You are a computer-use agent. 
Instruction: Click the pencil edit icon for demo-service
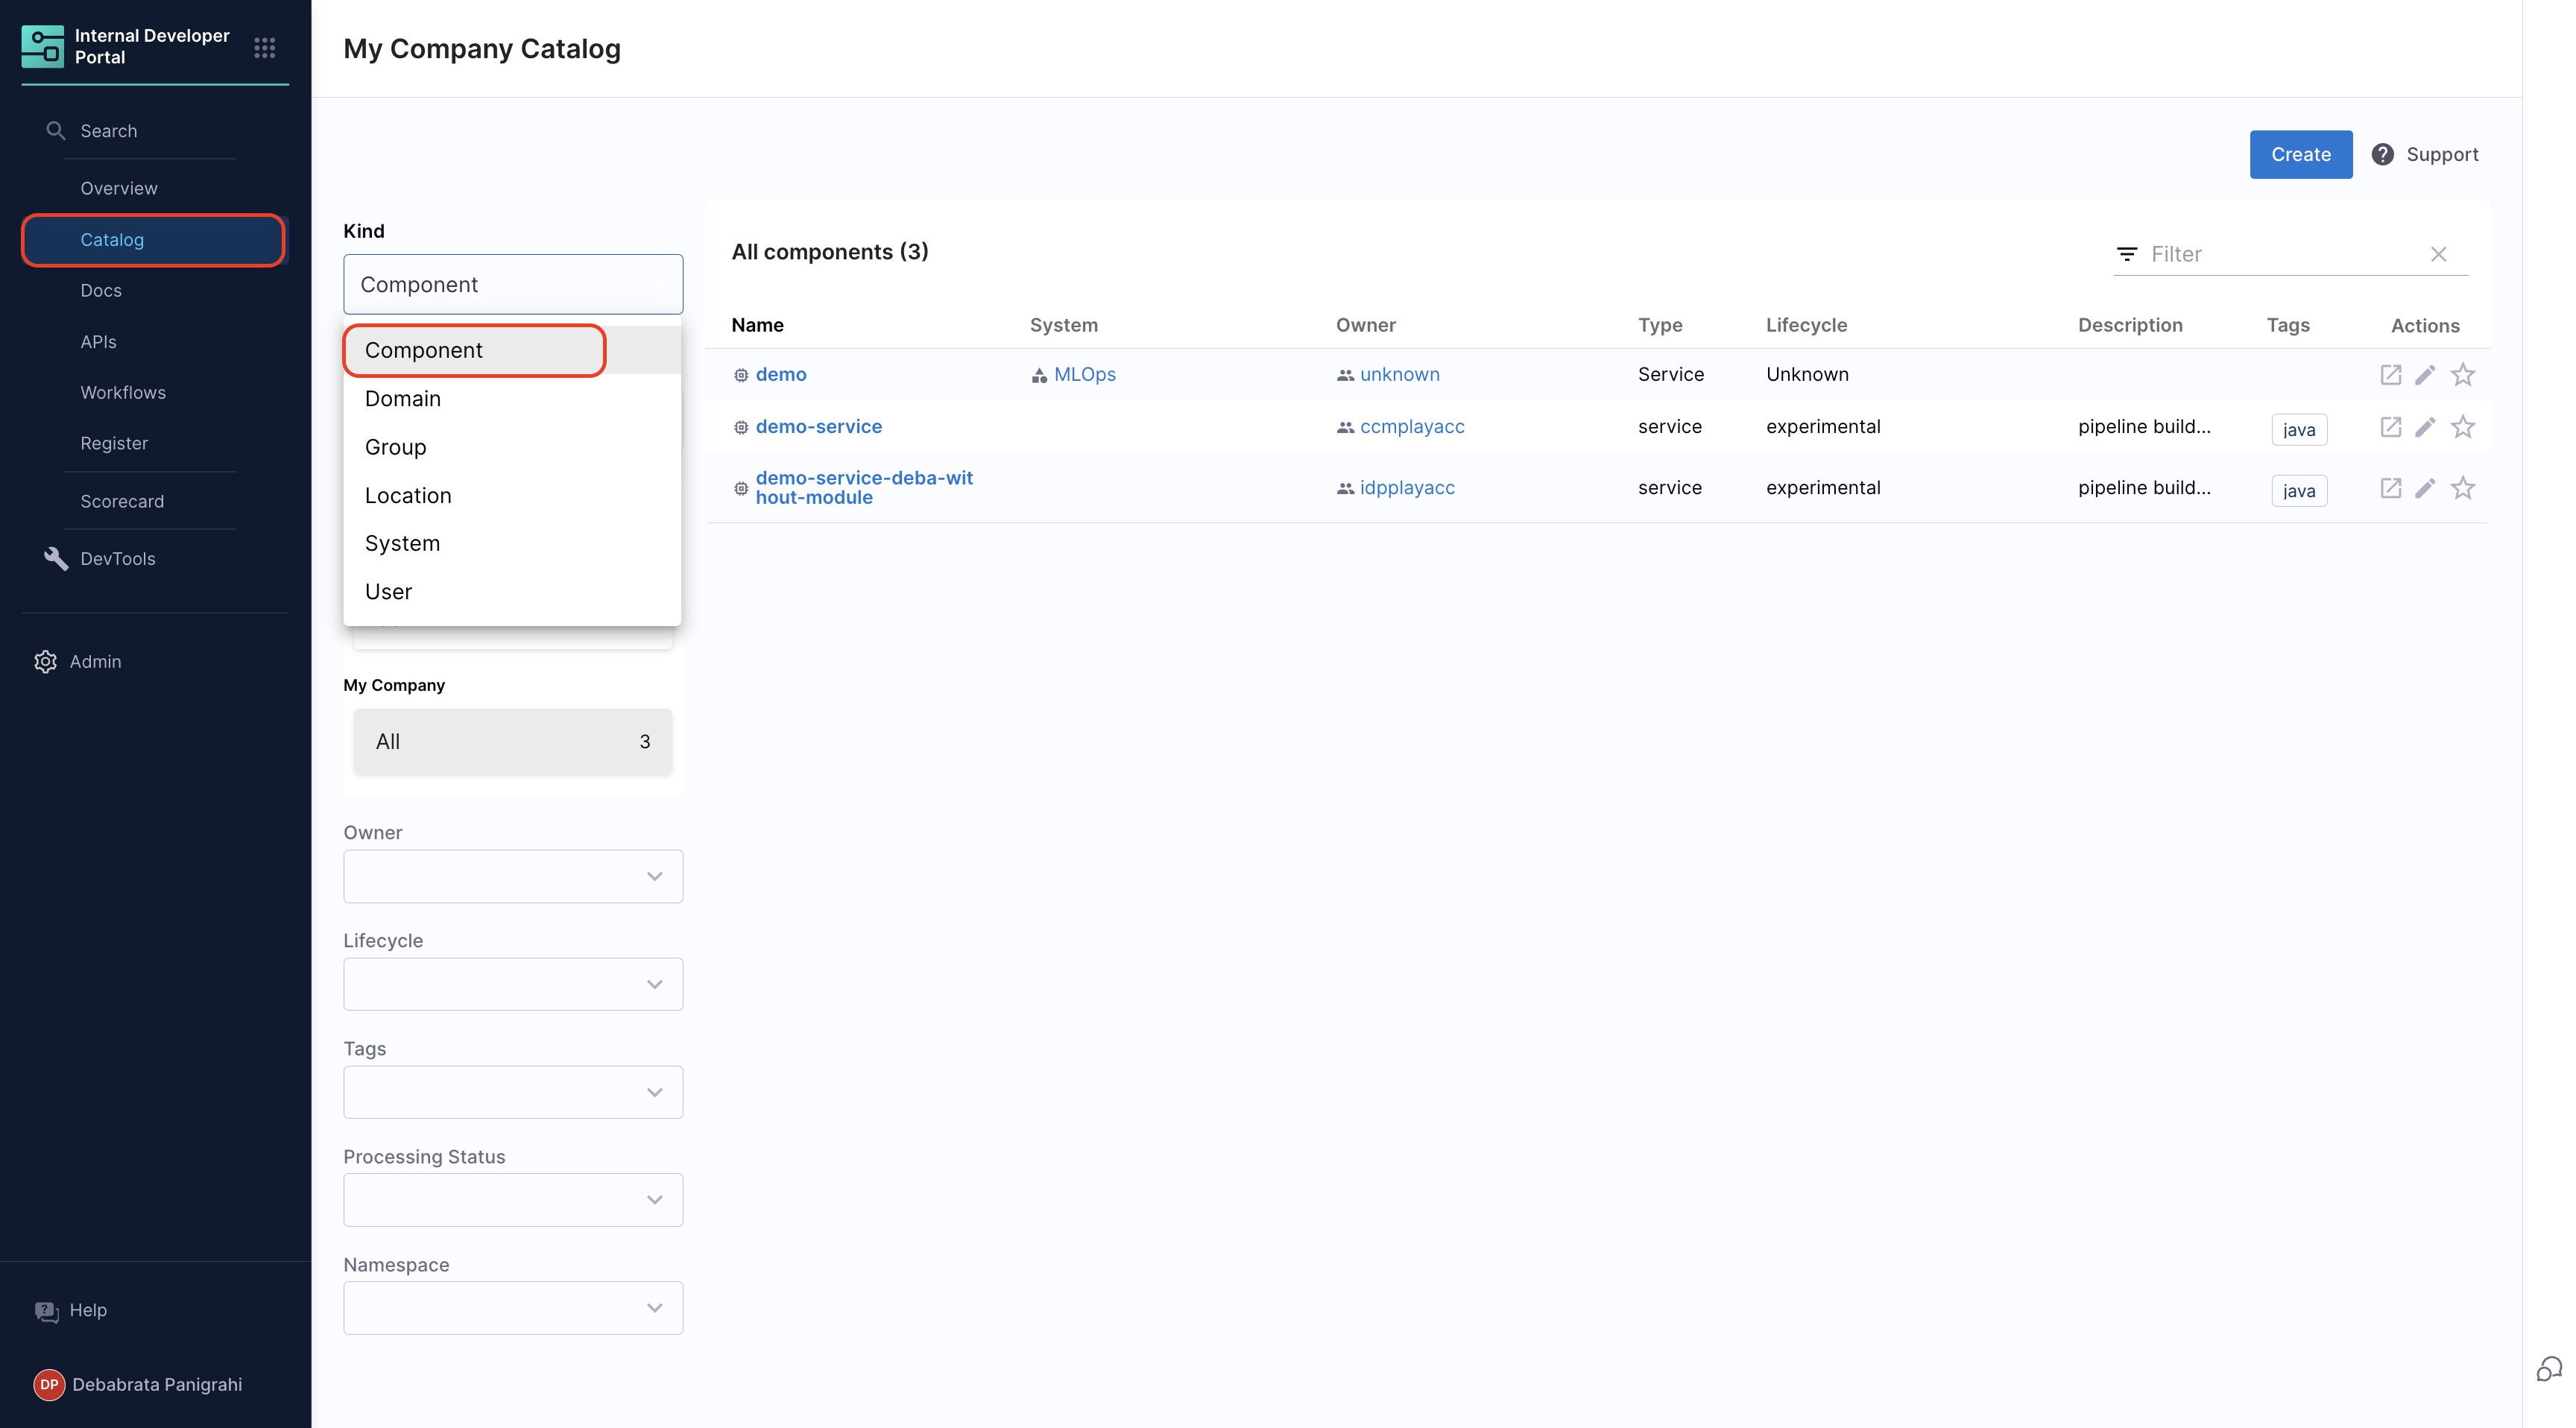coord(2425,427)
